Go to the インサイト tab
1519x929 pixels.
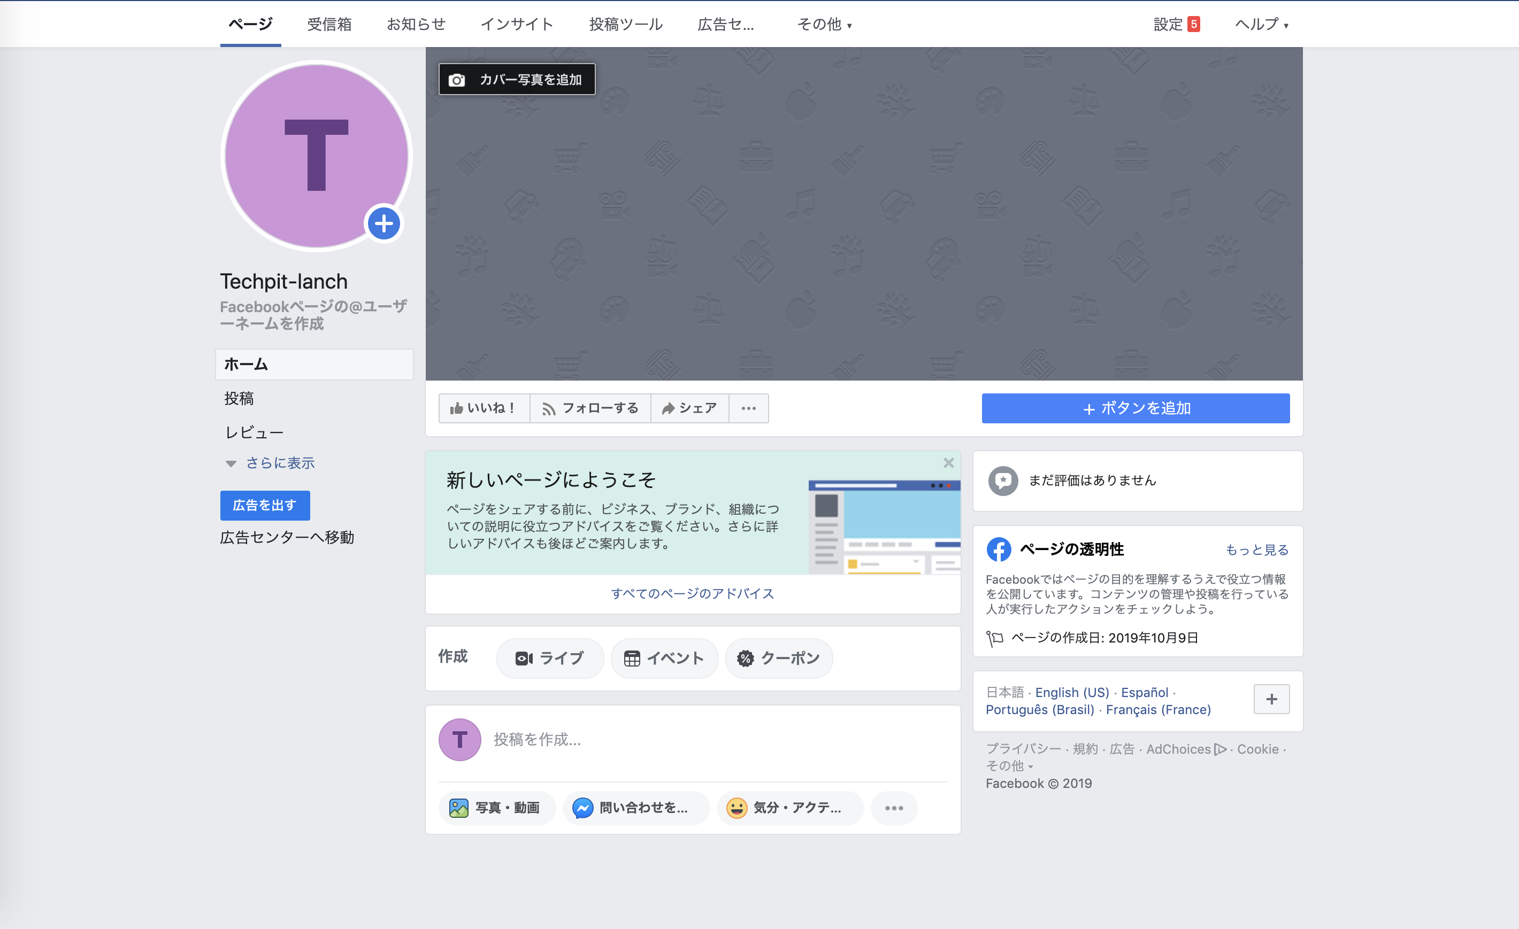tap(517, 24)
